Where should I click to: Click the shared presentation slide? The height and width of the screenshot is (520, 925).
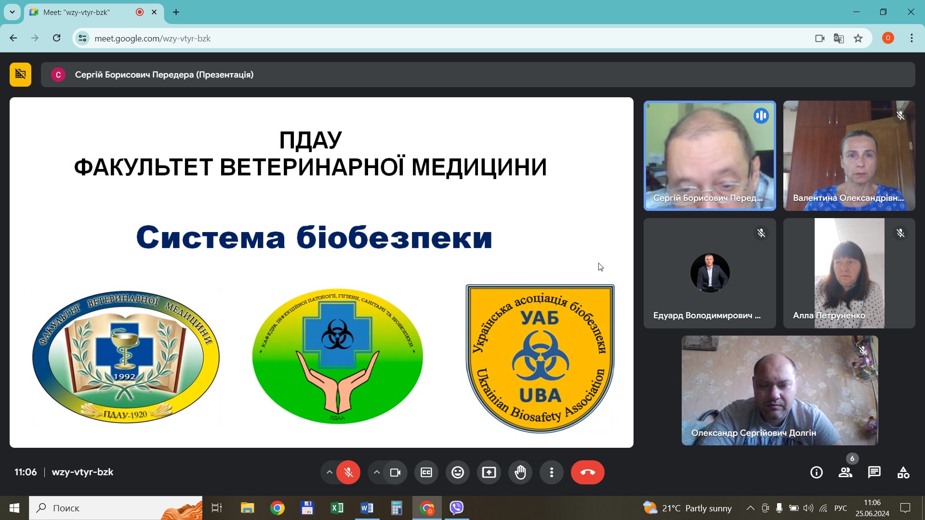pos(321,273)
